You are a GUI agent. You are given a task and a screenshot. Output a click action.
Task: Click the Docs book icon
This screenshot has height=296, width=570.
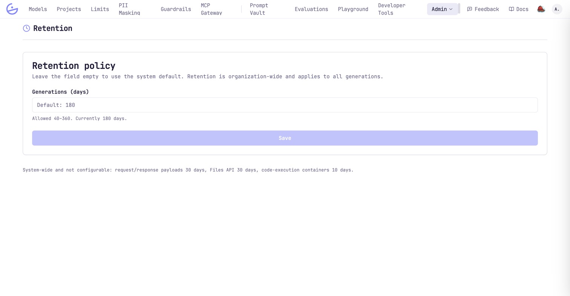click(x=511, y=9)
